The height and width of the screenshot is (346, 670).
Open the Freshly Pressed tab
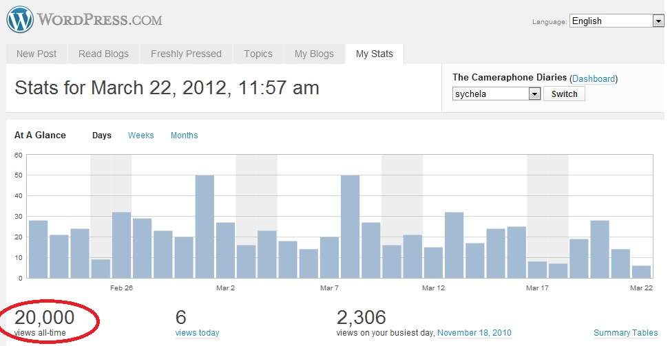(186, 54)
